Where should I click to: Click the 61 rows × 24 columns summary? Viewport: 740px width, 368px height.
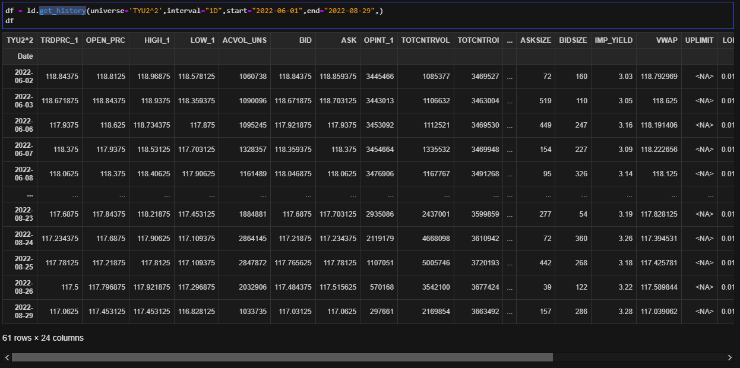[43, 338]
